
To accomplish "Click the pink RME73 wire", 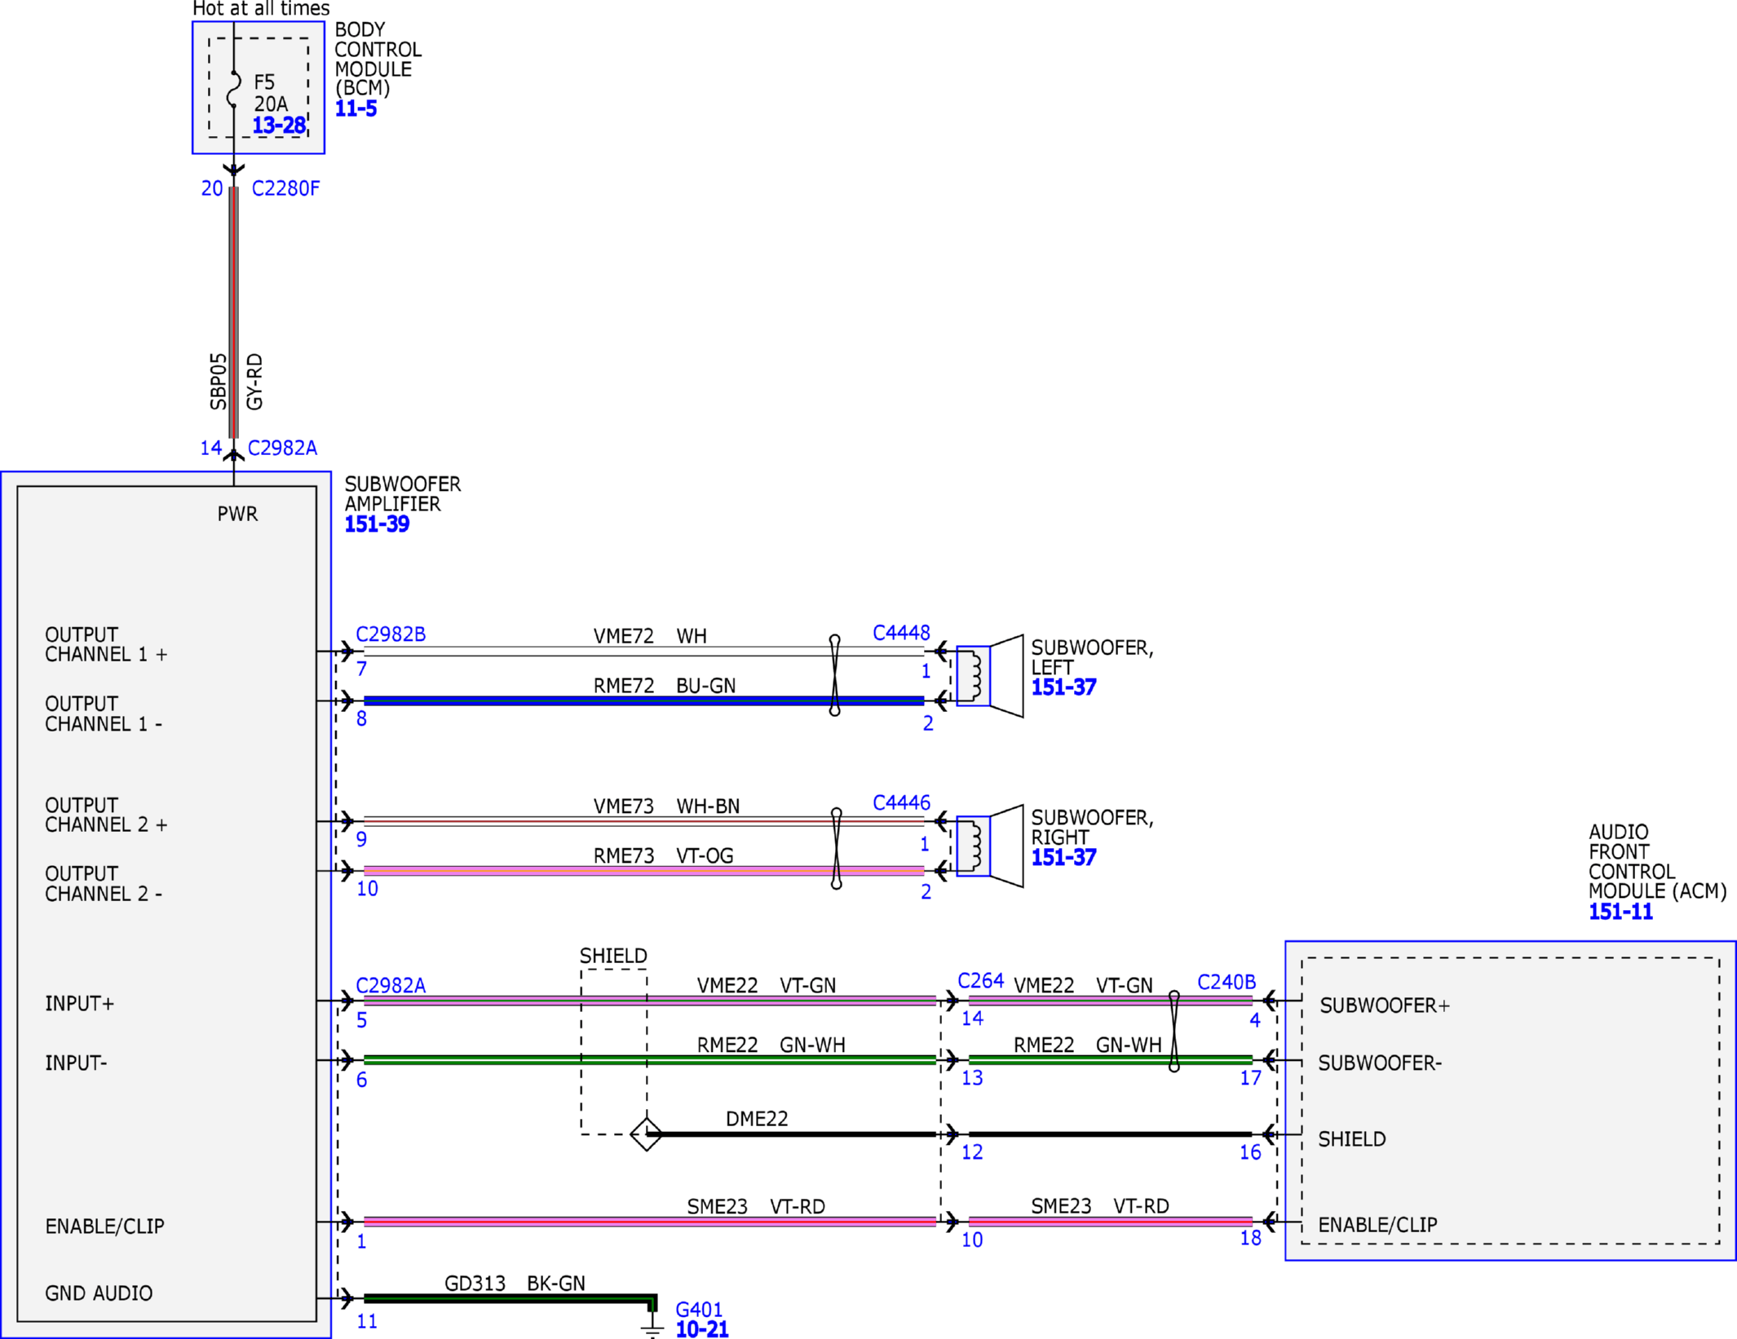I will (643, 871).
